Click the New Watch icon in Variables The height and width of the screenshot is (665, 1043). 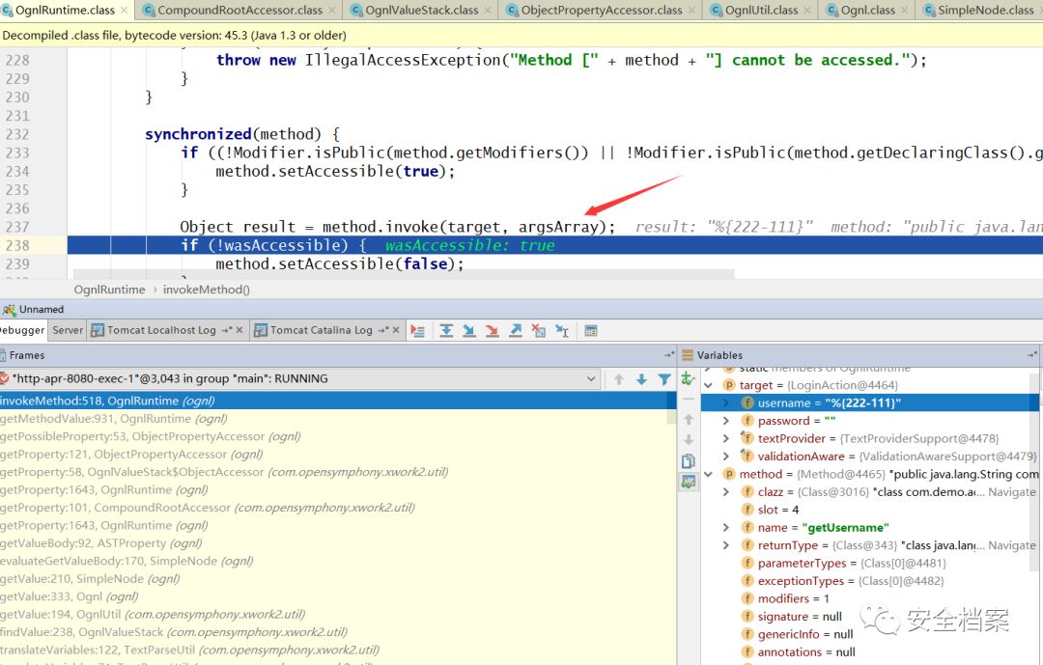click(x=689, y=379)
